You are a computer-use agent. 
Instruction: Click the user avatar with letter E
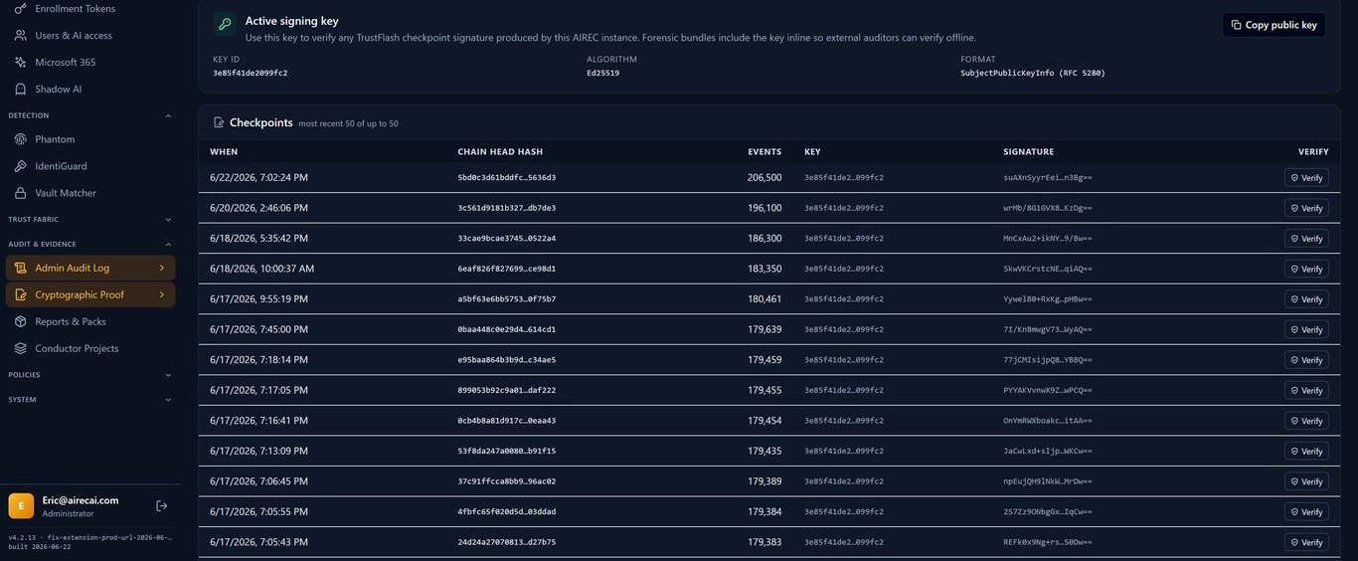(x=21, y=505)
